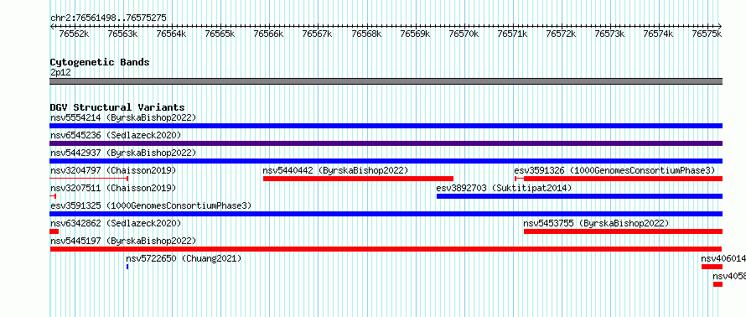Open variant label nsv6545236 (Sedlazeck2020)
The image size is (746, 317).
click(x=116, y=135)
